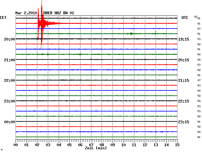
Task: Click the DC value "53" beside 19:15
Action: coord(199,39)
